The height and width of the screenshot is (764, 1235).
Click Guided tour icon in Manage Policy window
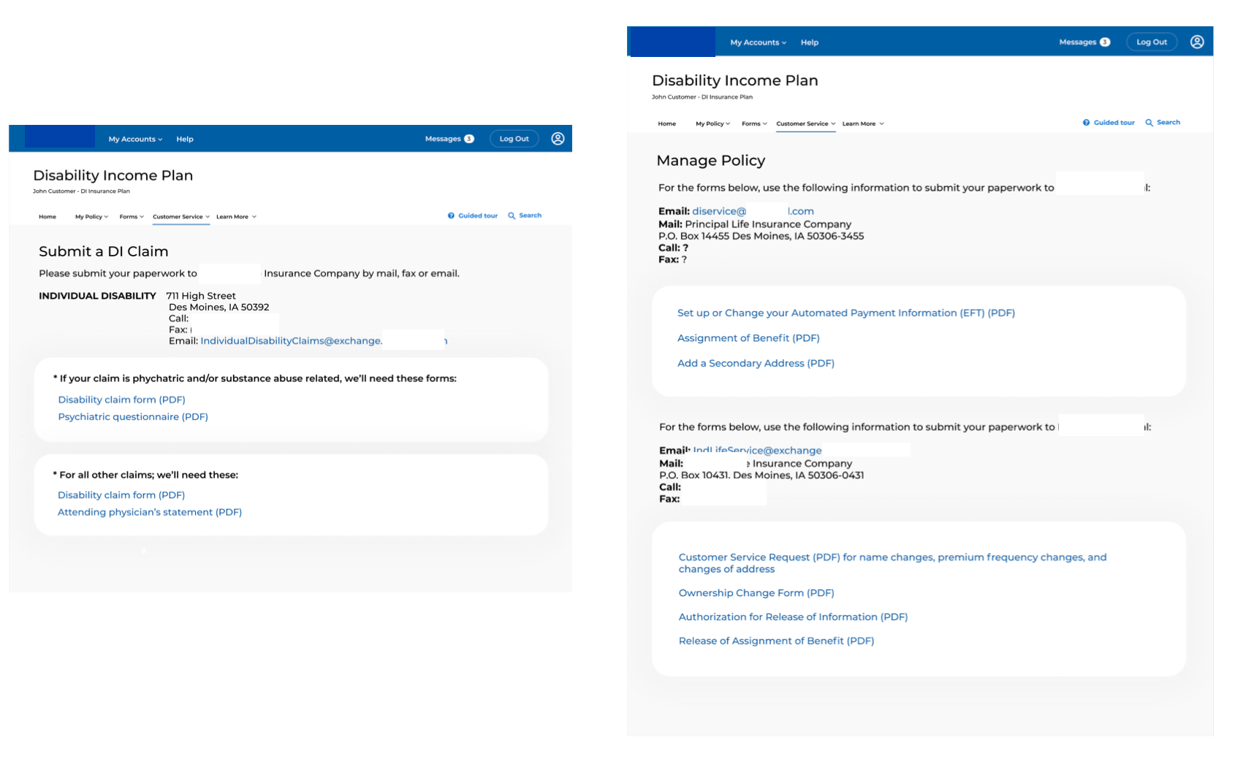coord(1086,123)
